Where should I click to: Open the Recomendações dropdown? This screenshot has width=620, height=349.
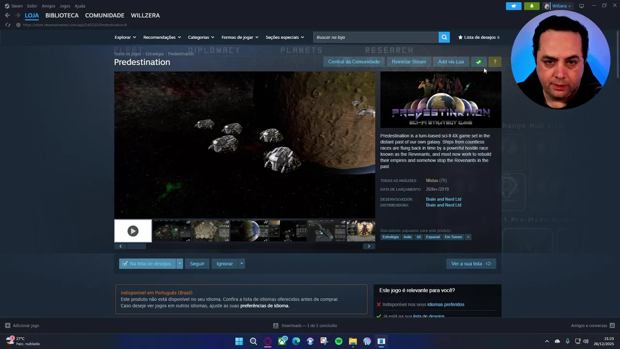(x=162, y=37)
